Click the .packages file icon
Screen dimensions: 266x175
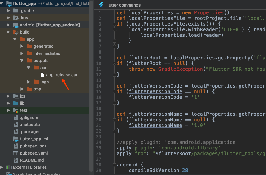point(16,131)
